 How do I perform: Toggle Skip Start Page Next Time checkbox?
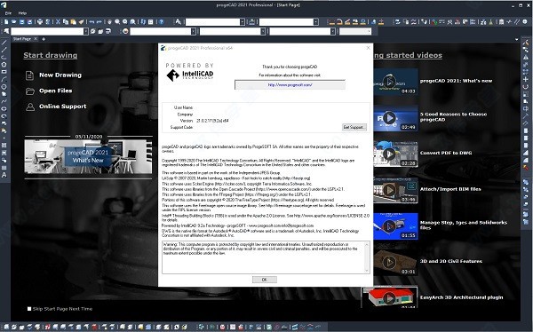29,309
